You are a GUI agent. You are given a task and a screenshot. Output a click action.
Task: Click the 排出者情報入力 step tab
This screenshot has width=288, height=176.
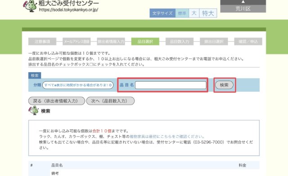pos(111,41)
